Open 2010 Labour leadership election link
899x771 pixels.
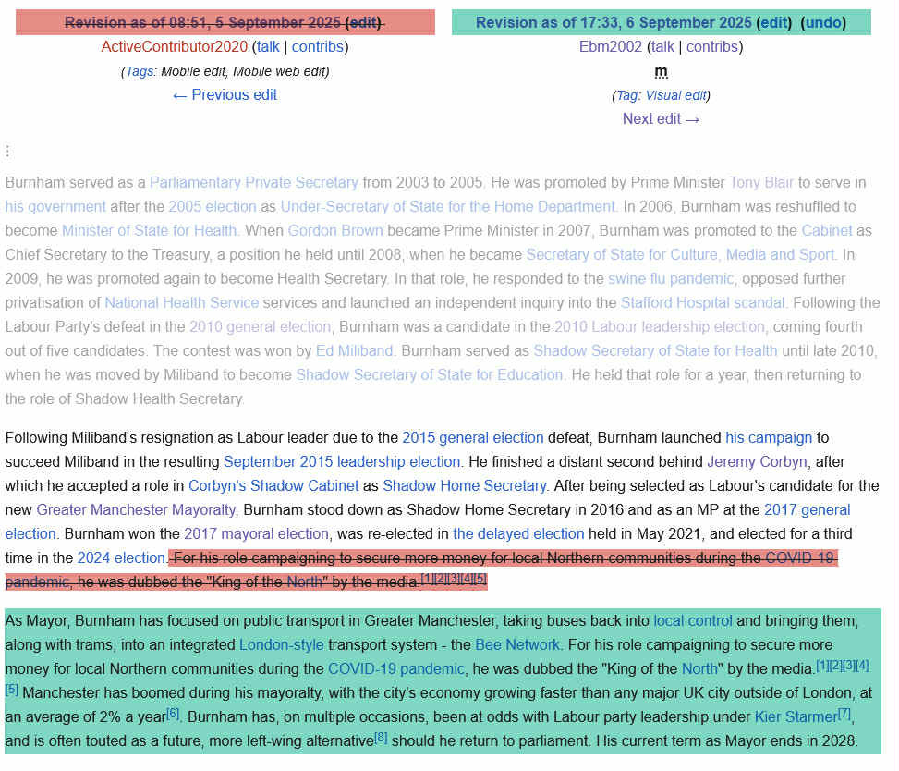[660, 327]
